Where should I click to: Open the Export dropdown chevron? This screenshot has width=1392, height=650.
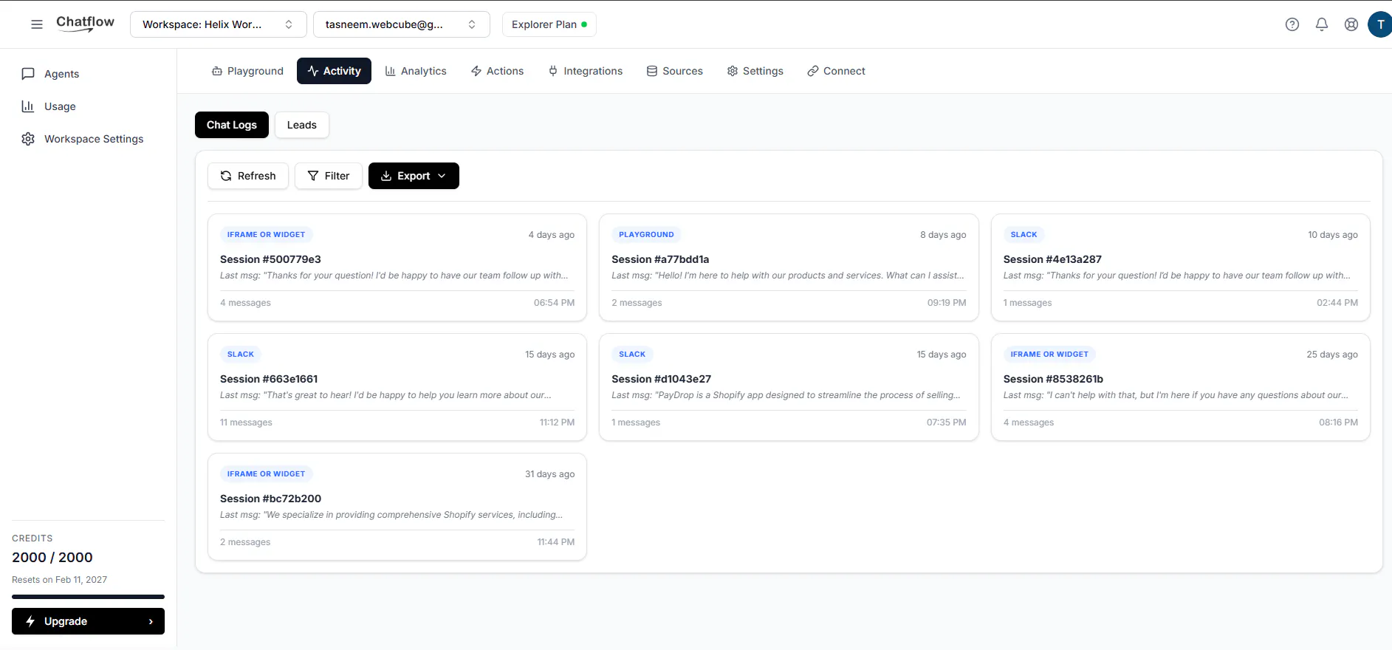(x=442, y=176)
